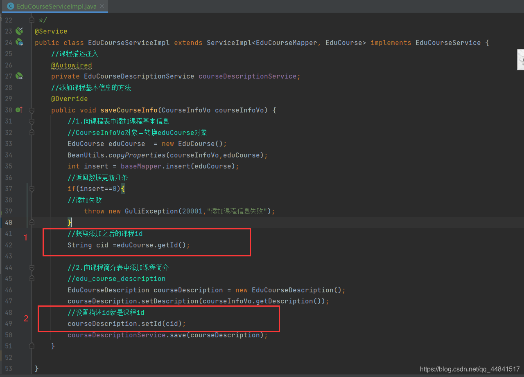The height and width of the screenshot is (377, 524).
Task: Click the courseDescriptionService field name on line 27
Action: coord(248,76)
